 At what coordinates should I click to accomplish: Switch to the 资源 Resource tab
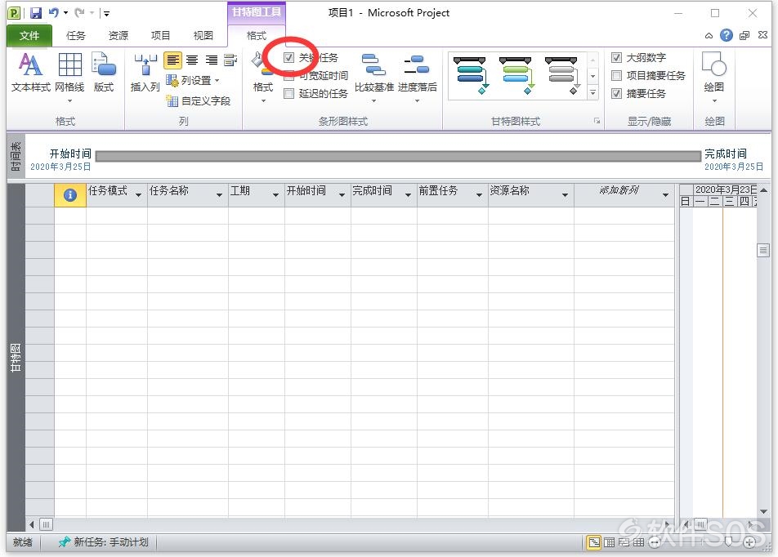point(118,36)
